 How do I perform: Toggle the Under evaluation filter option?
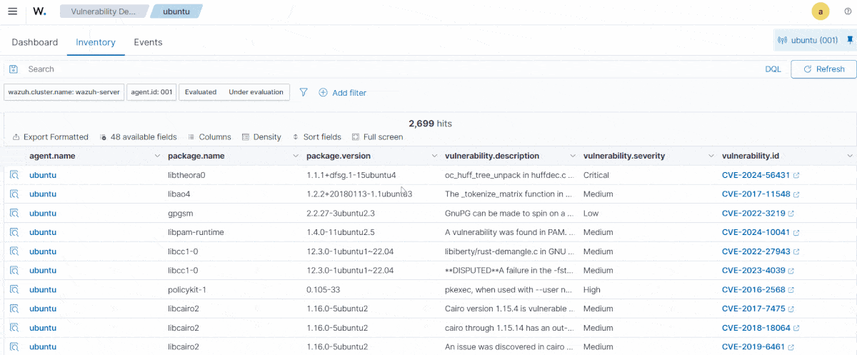[256, 92]
